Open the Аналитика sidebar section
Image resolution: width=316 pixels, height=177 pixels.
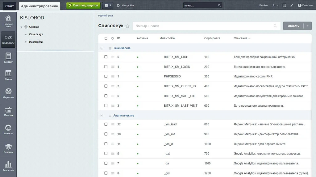[x=8, y=166]
